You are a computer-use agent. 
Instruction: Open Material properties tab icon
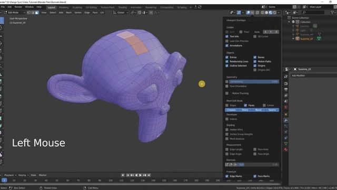(x=286, y=149)
